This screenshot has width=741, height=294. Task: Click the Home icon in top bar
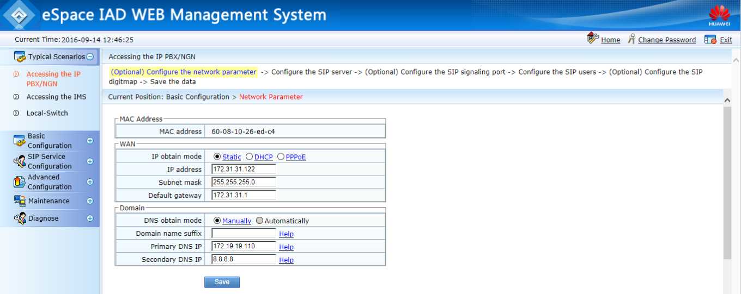point(593,38)
